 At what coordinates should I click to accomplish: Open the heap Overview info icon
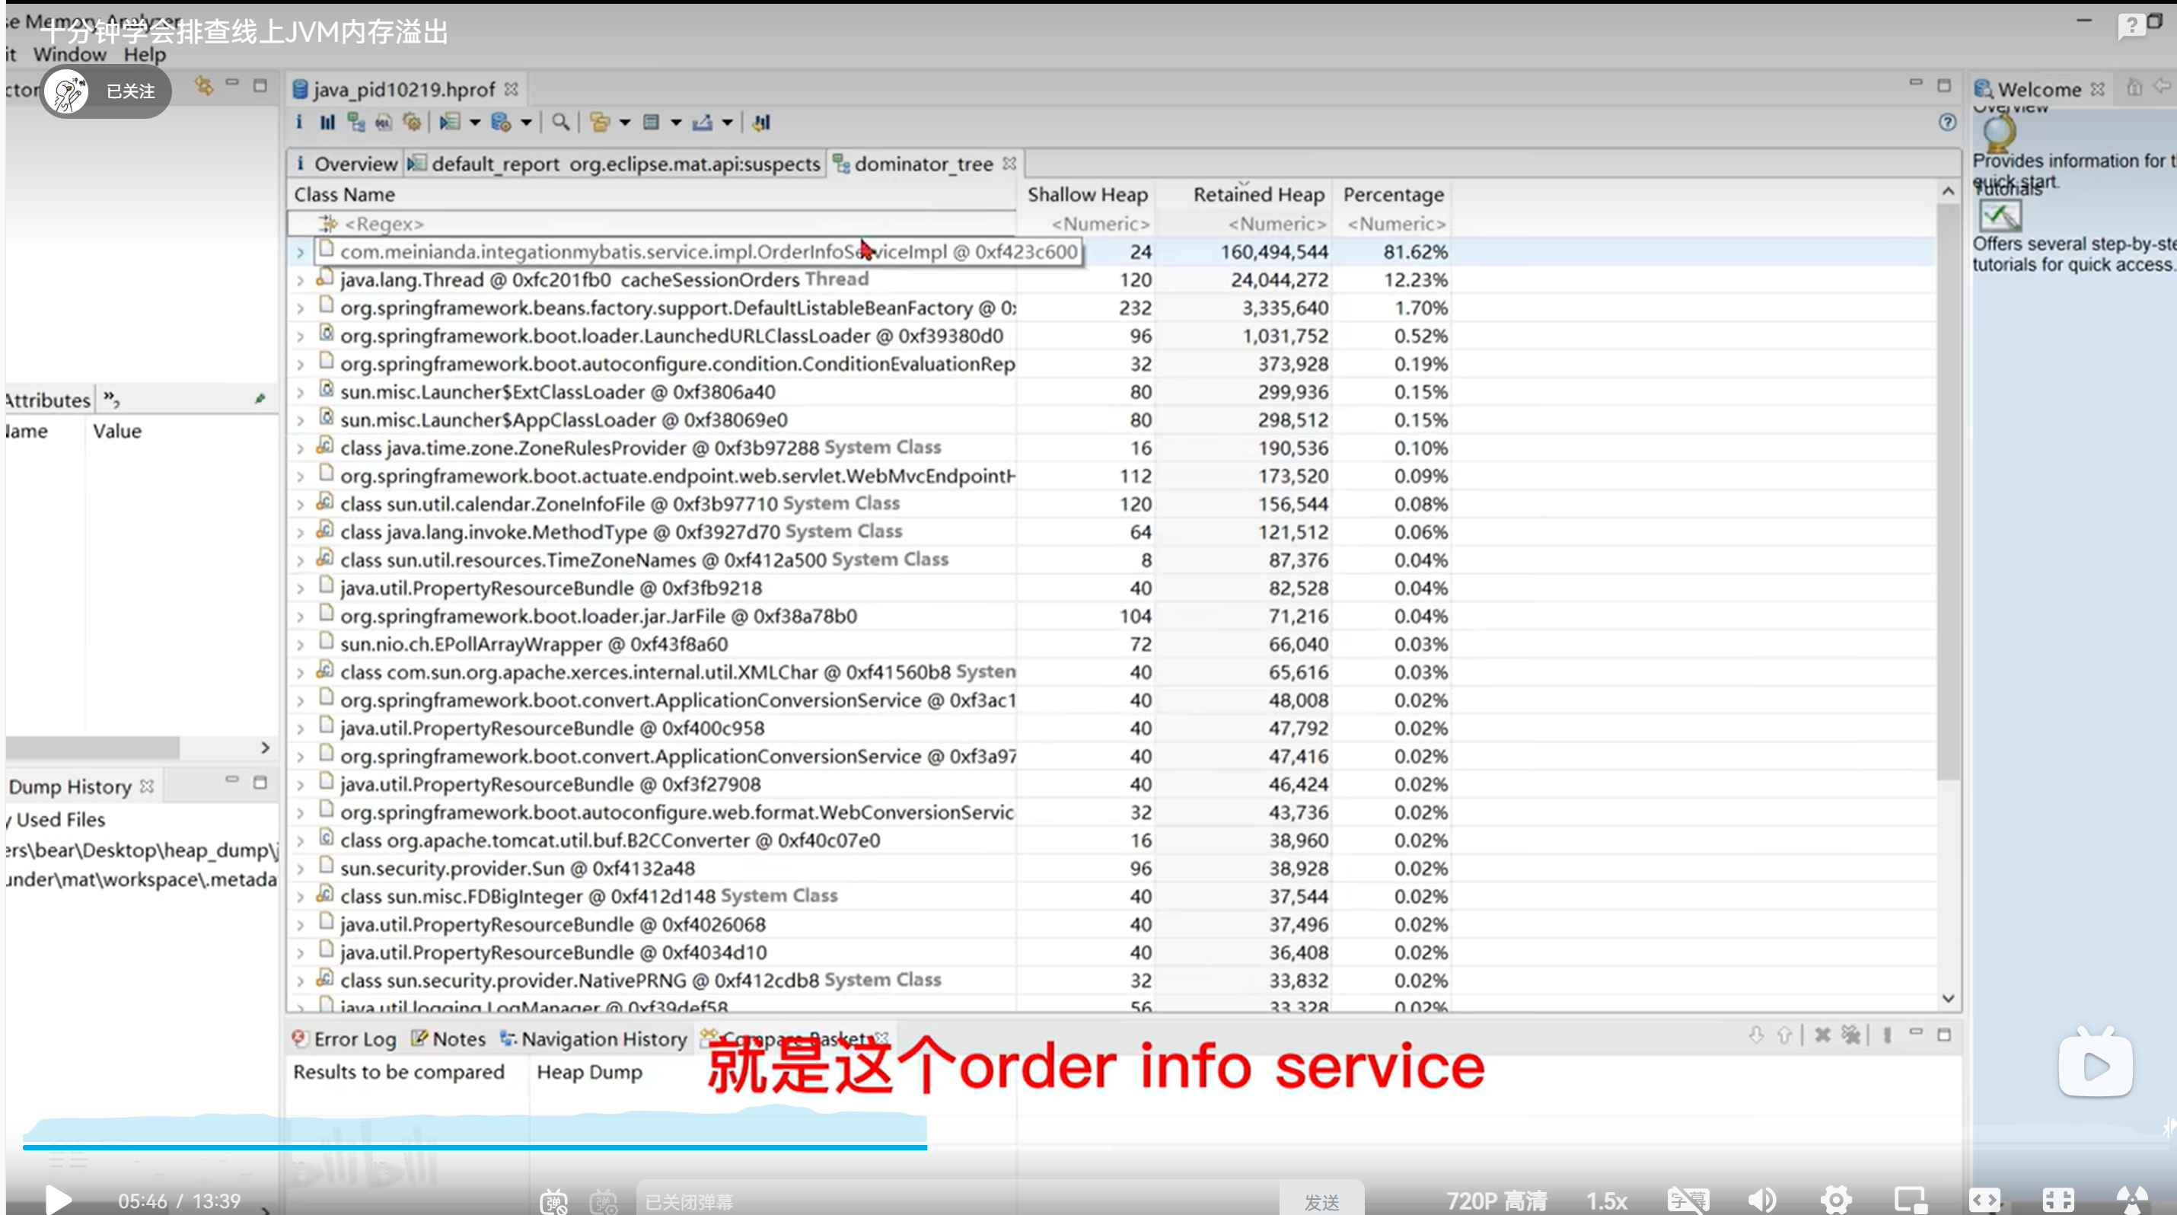click(x=298, y=123)
